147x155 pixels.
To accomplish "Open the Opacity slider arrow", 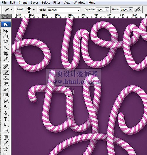I will click(107, 10).
